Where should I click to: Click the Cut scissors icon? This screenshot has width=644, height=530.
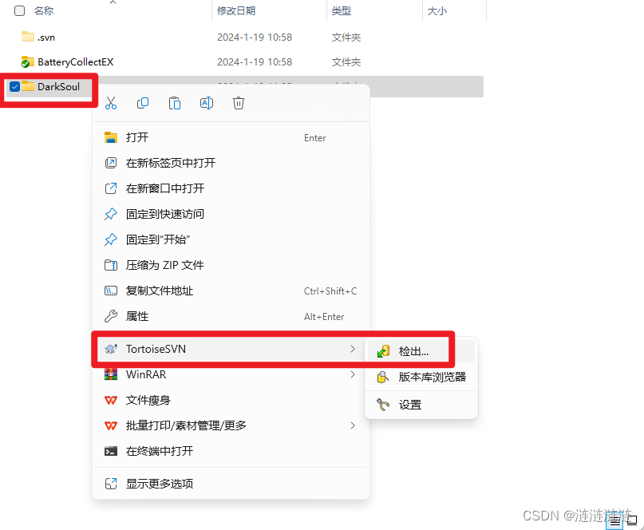pyautogui.click(x=111, y=103)
